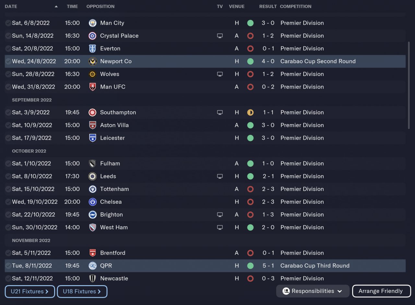Image resolution: width=415 pixels, height=305 pixels.
Task: Click the Southampton club badge
Action: click(92, 112)
